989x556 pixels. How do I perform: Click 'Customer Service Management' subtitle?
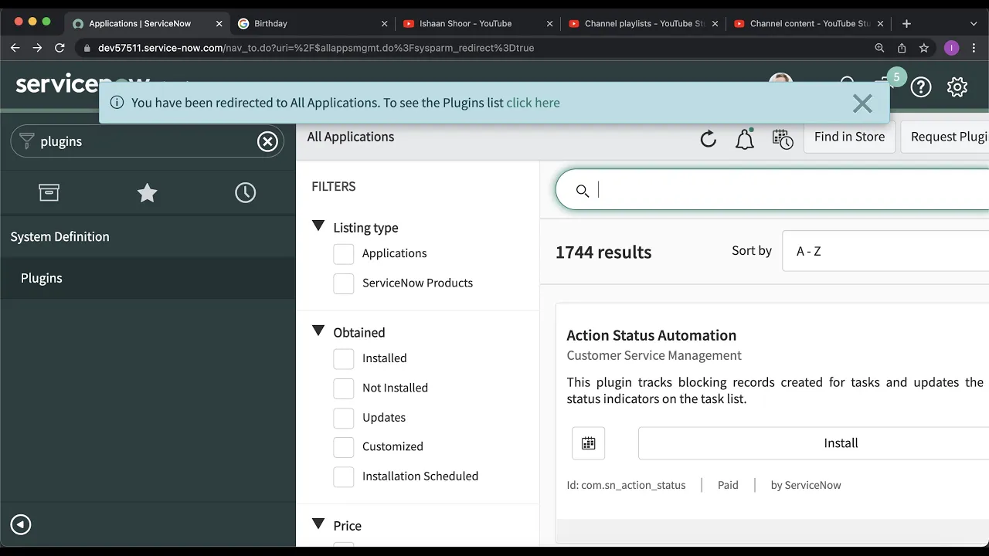click(654, 355)
